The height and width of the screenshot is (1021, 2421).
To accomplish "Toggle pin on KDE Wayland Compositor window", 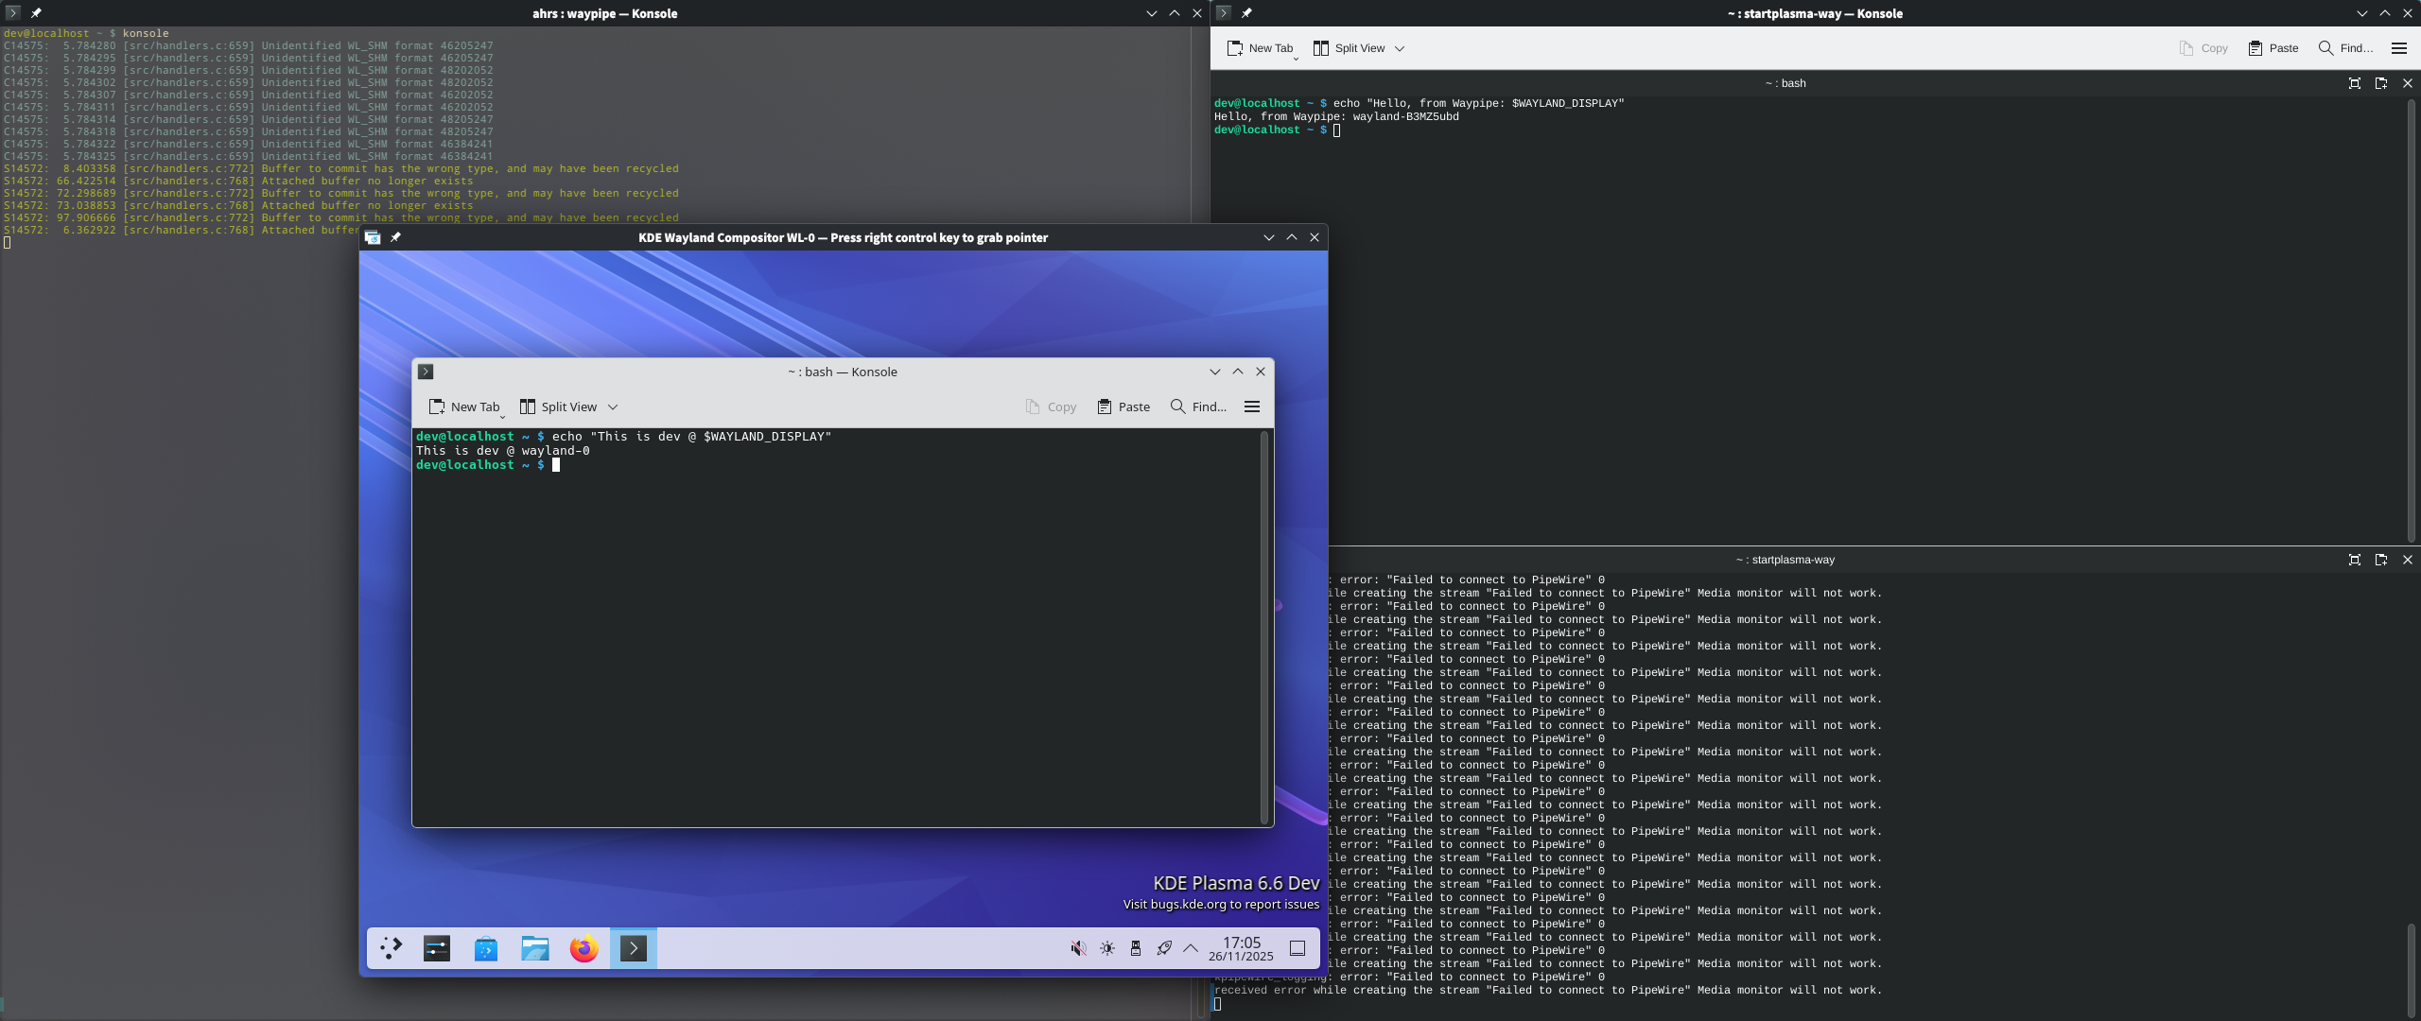I will pyautogui.click(x=395, y=237).
